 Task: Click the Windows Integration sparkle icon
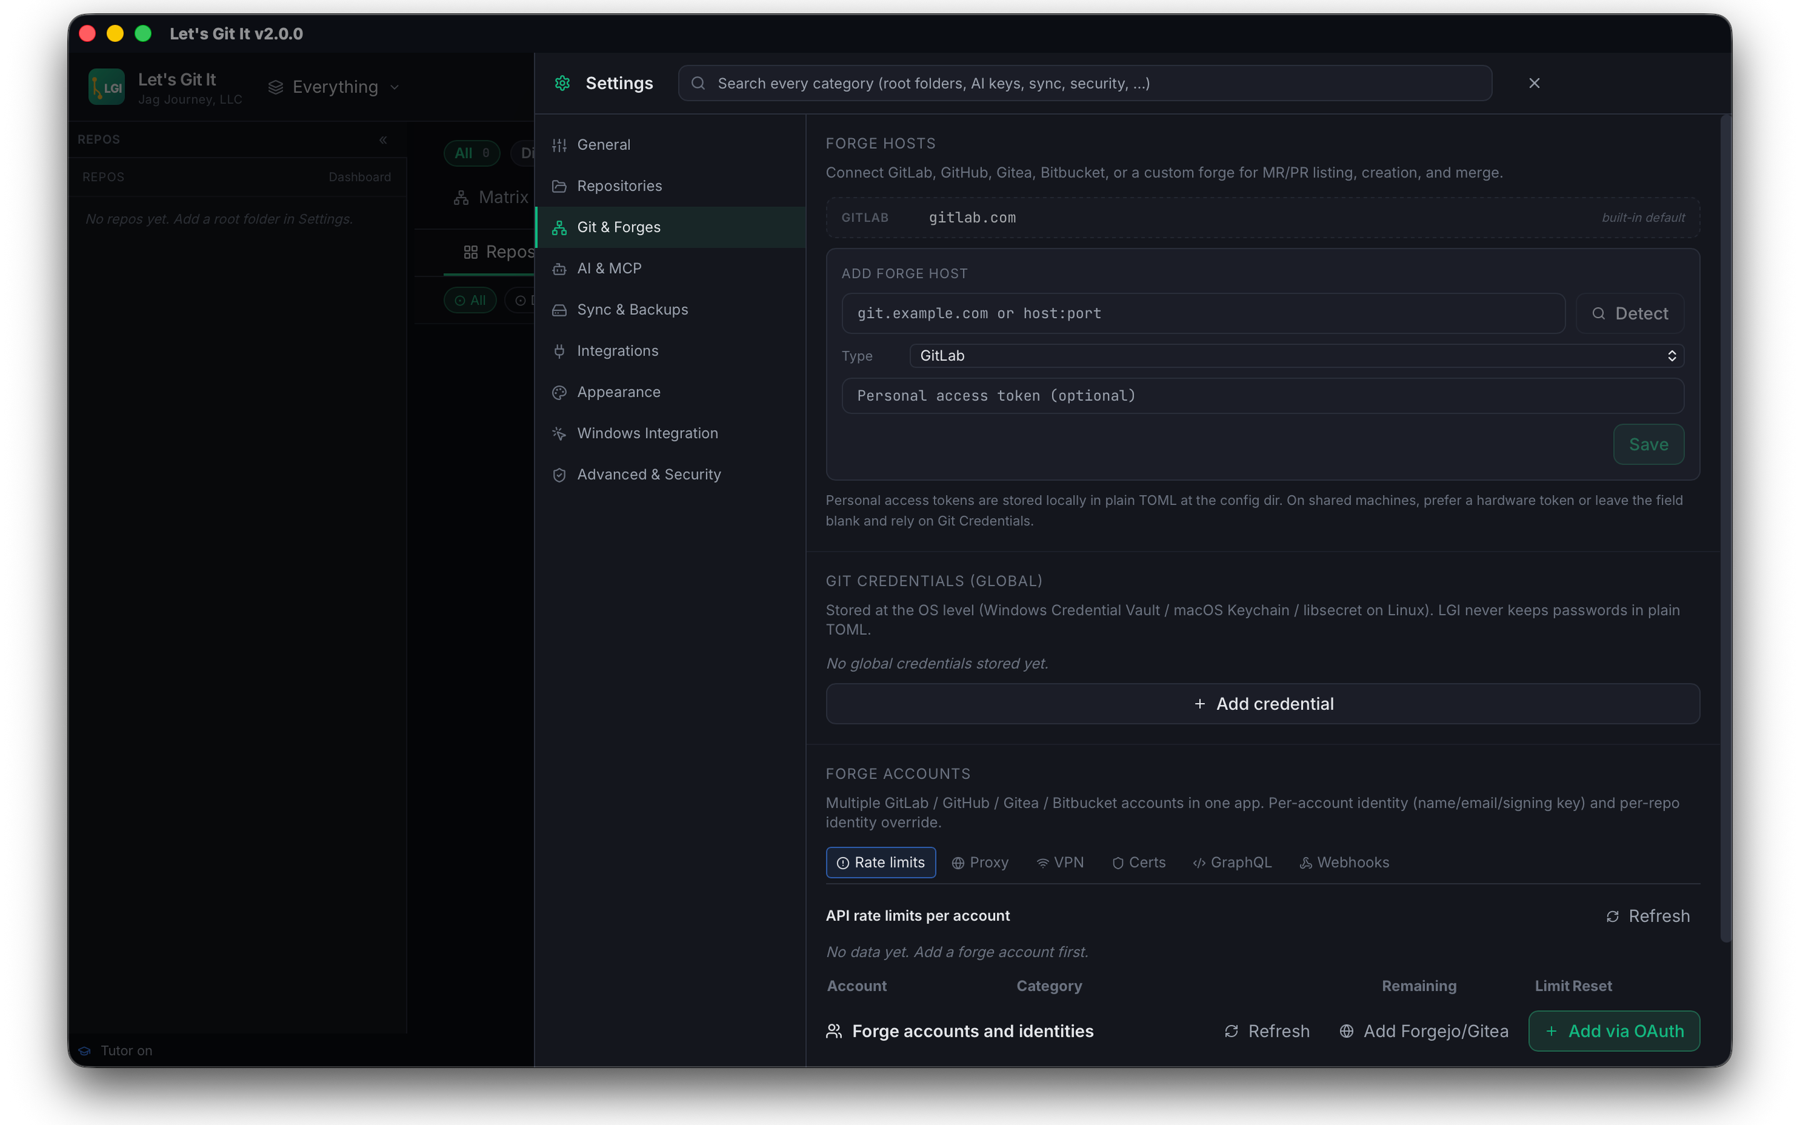click(559, 434)
